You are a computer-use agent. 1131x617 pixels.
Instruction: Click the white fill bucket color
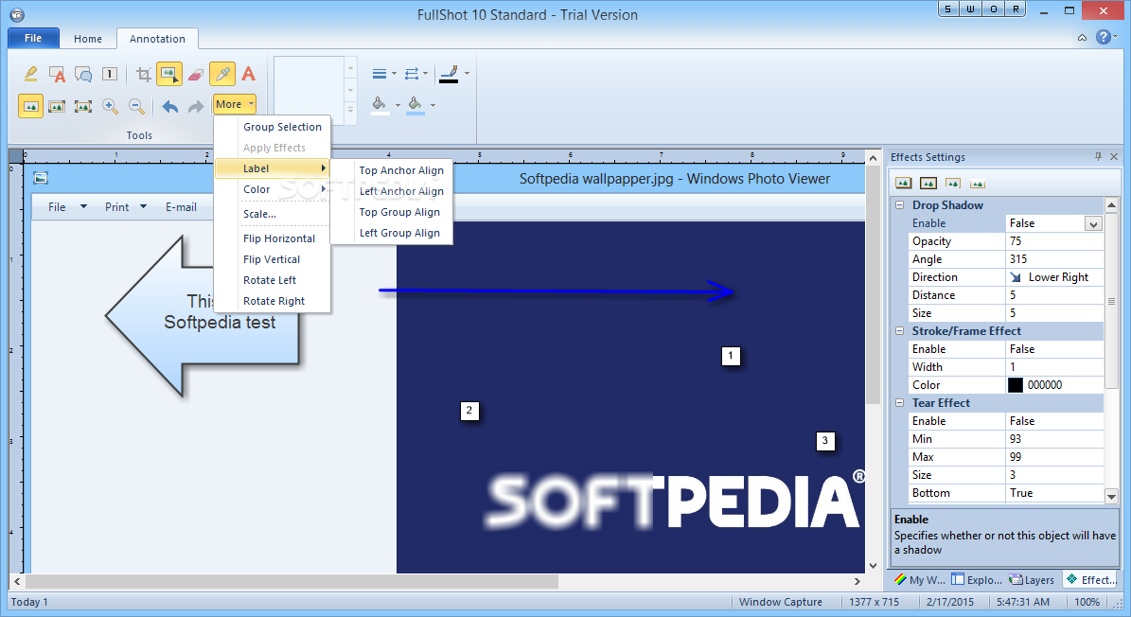click(380, 105)
